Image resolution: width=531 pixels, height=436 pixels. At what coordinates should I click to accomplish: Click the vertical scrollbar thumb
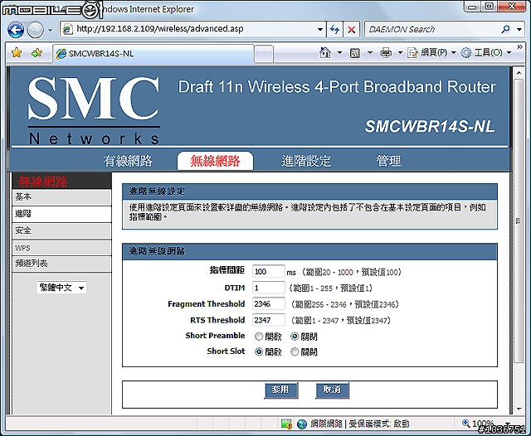519,220
